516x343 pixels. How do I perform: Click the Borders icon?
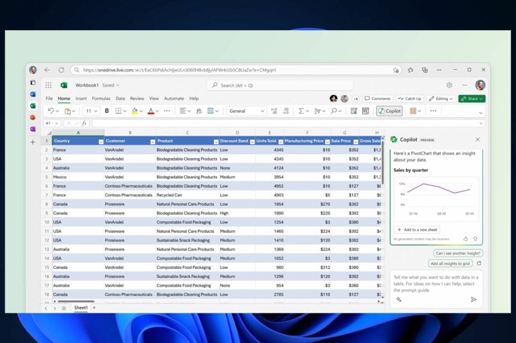coord(118,111)
